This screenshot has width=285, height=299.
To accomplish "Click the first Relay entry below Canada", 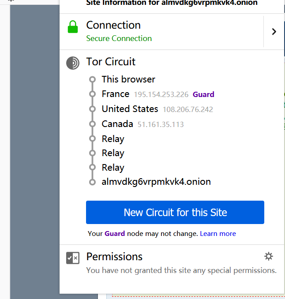I will 113,139.
